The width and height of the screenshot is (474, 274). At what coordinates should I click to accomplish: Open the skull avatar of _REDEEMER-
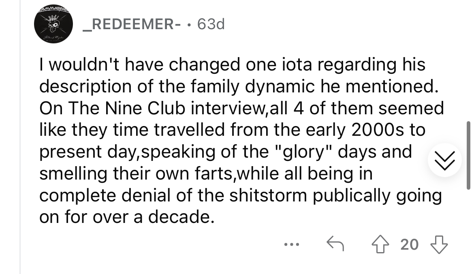click(53, 24)
